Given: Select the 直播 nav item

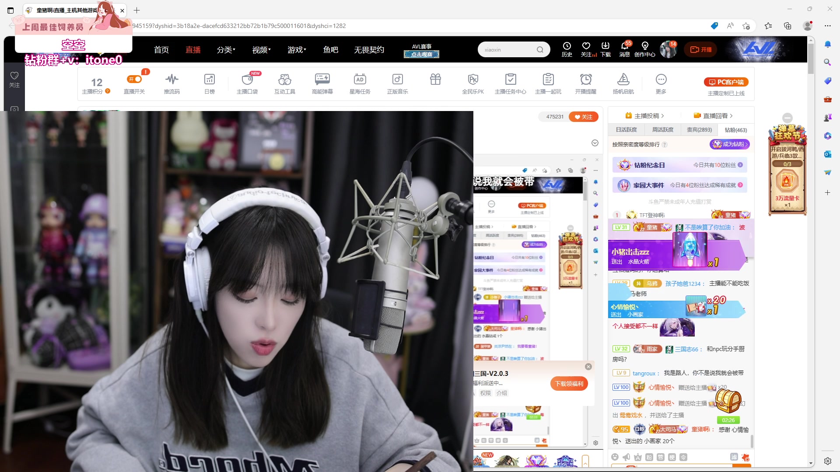Looking at the screenshot, I should coord(193,50).
